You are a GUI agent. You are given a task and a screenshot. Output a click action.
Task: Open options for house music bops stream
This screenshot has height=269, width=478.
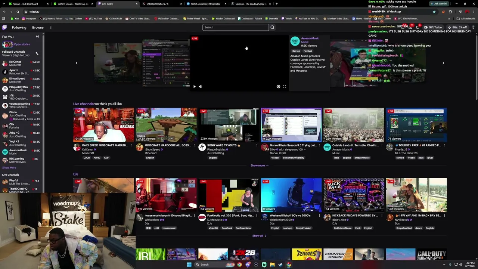click(x=194, y=216)
